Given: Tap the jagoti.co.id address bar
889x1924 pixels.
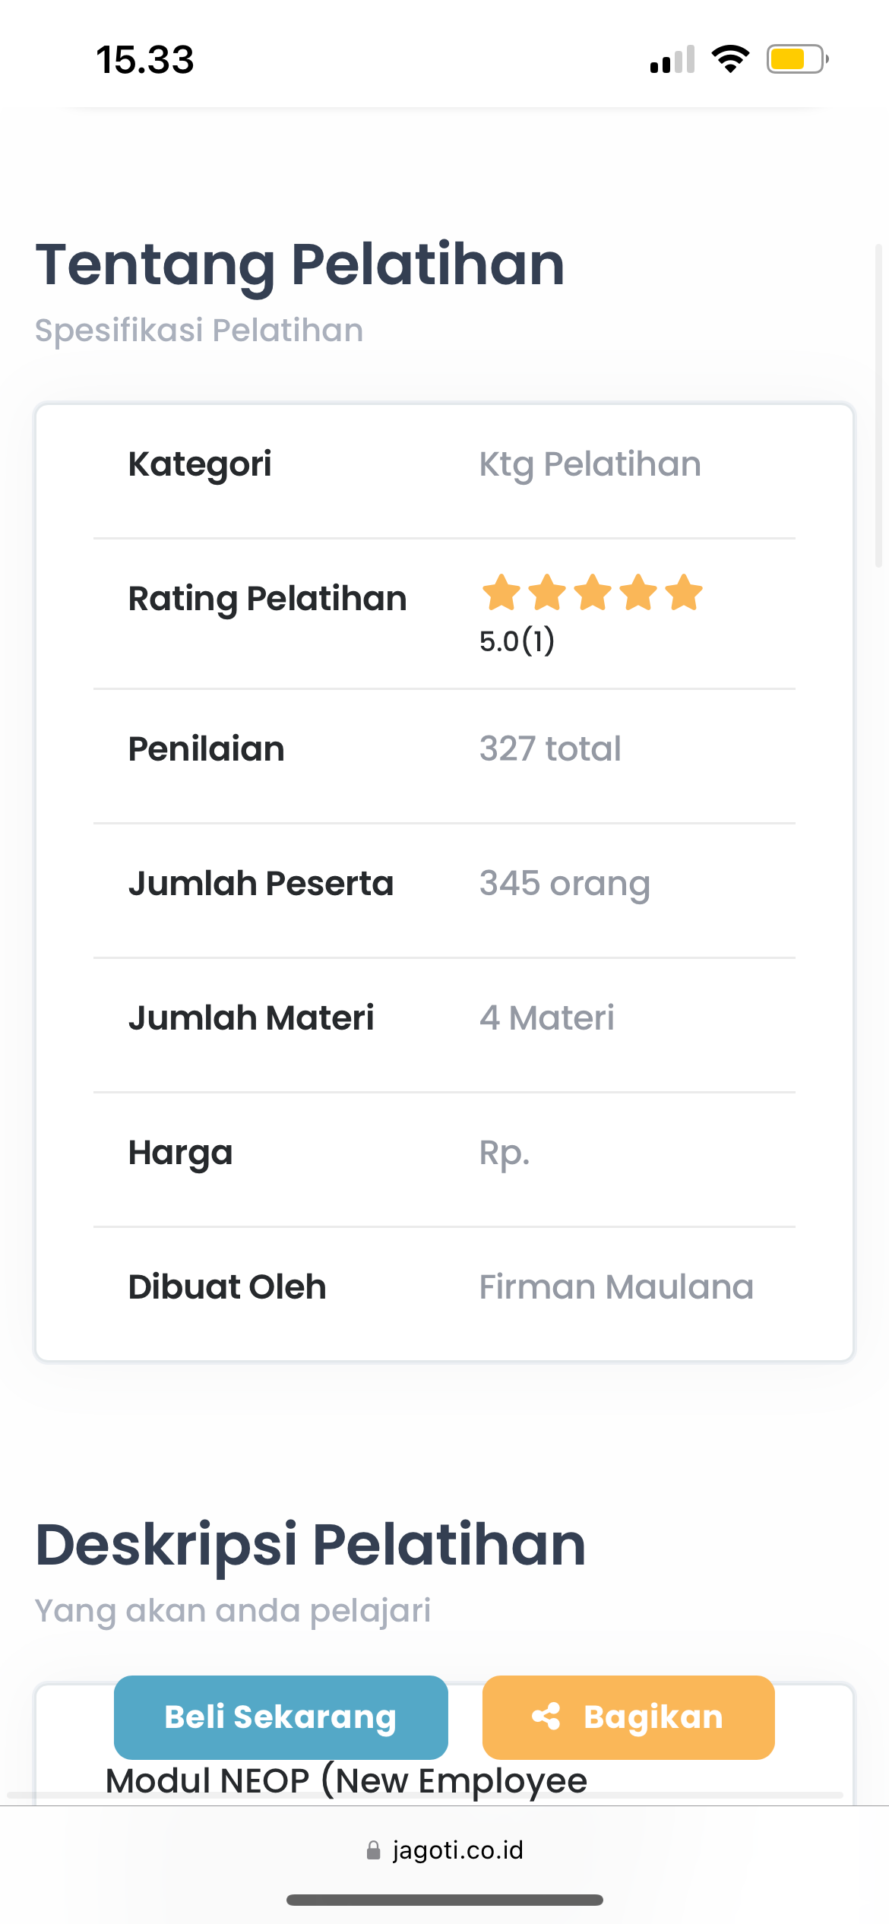Looking at the screenshot, I should tap(457, 1850).
